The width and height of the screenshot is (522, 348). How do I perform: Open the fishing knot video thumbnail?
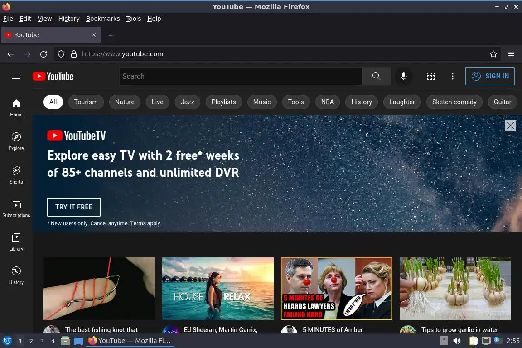pos(99,288)
